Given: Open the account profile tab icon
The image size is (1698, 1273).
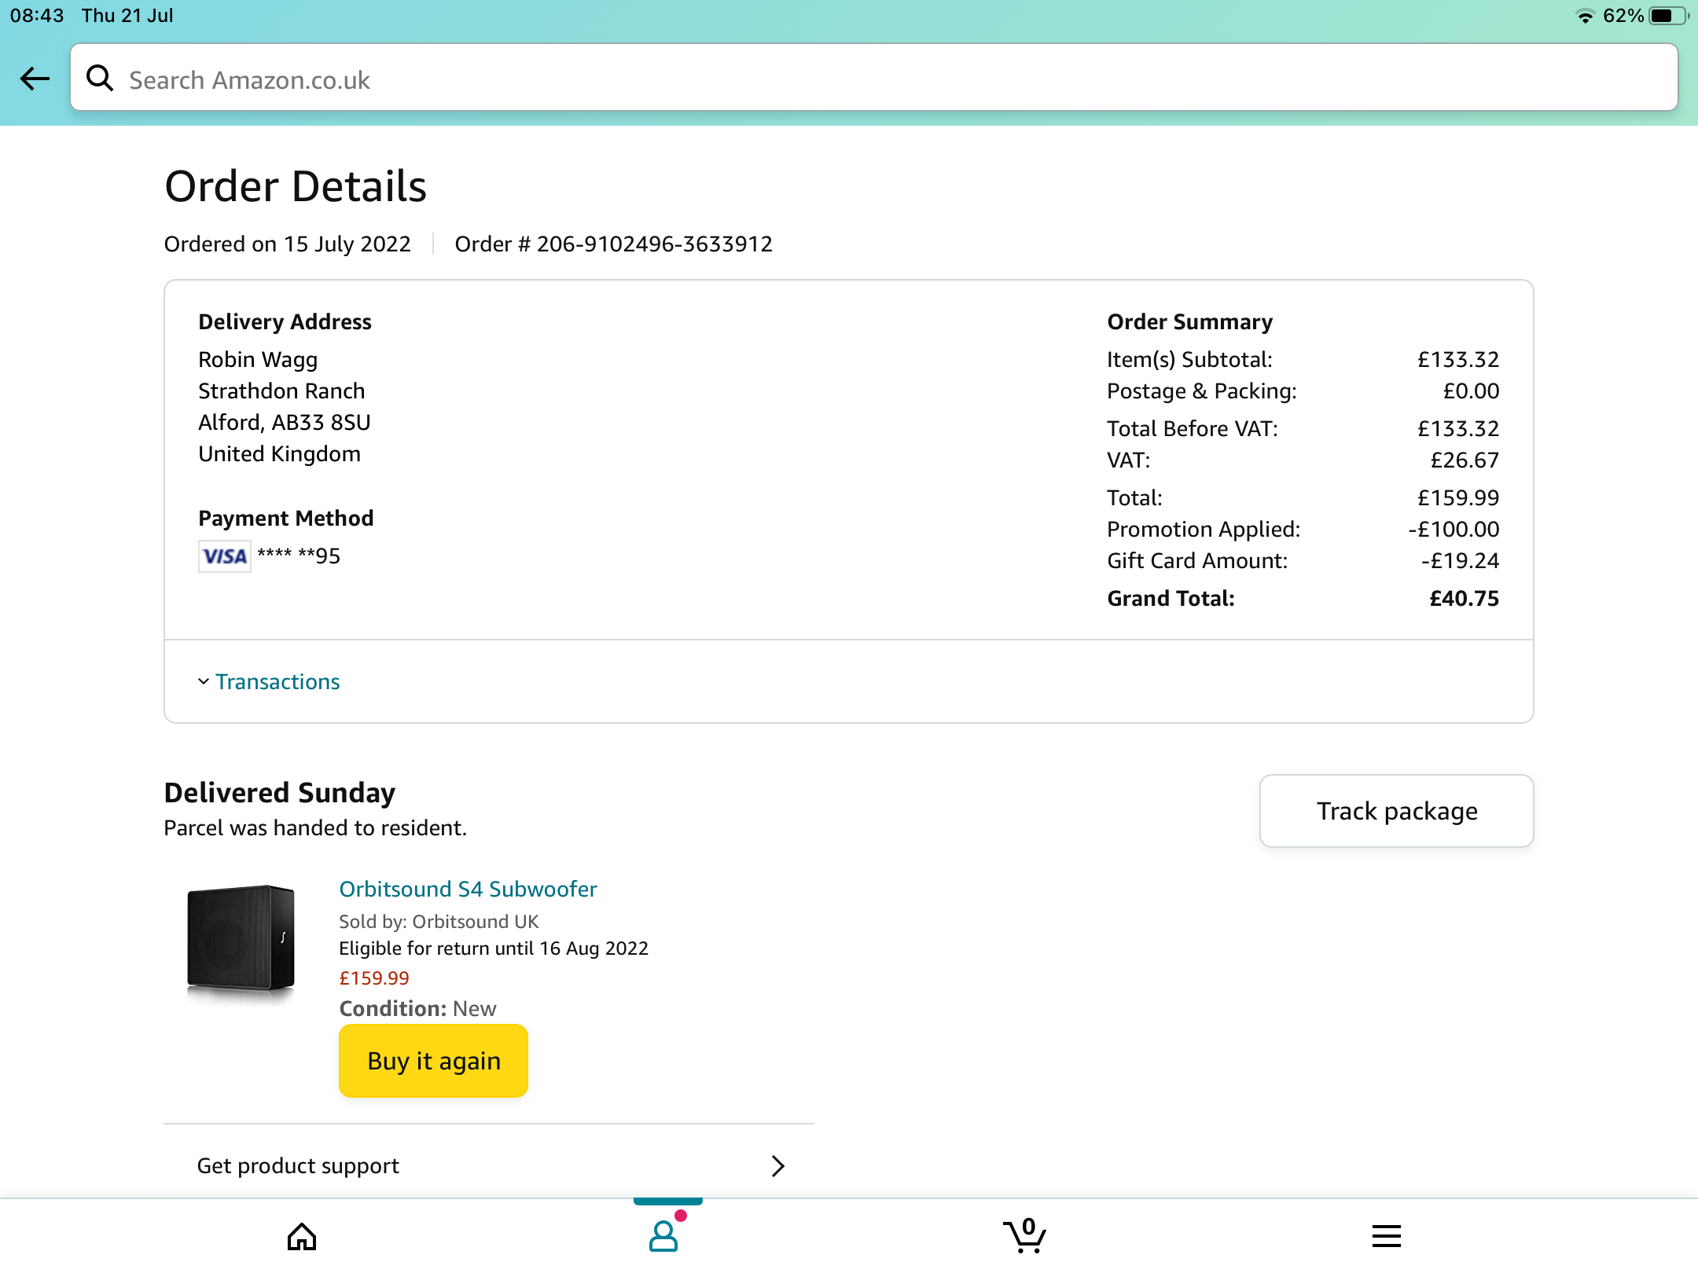Looking at the screenshot, I should coord(664,1234).
